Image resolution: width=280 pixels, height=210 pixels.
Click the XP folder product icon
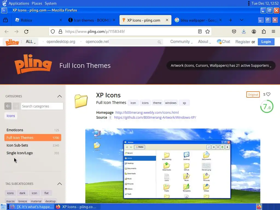pos(81,101)
